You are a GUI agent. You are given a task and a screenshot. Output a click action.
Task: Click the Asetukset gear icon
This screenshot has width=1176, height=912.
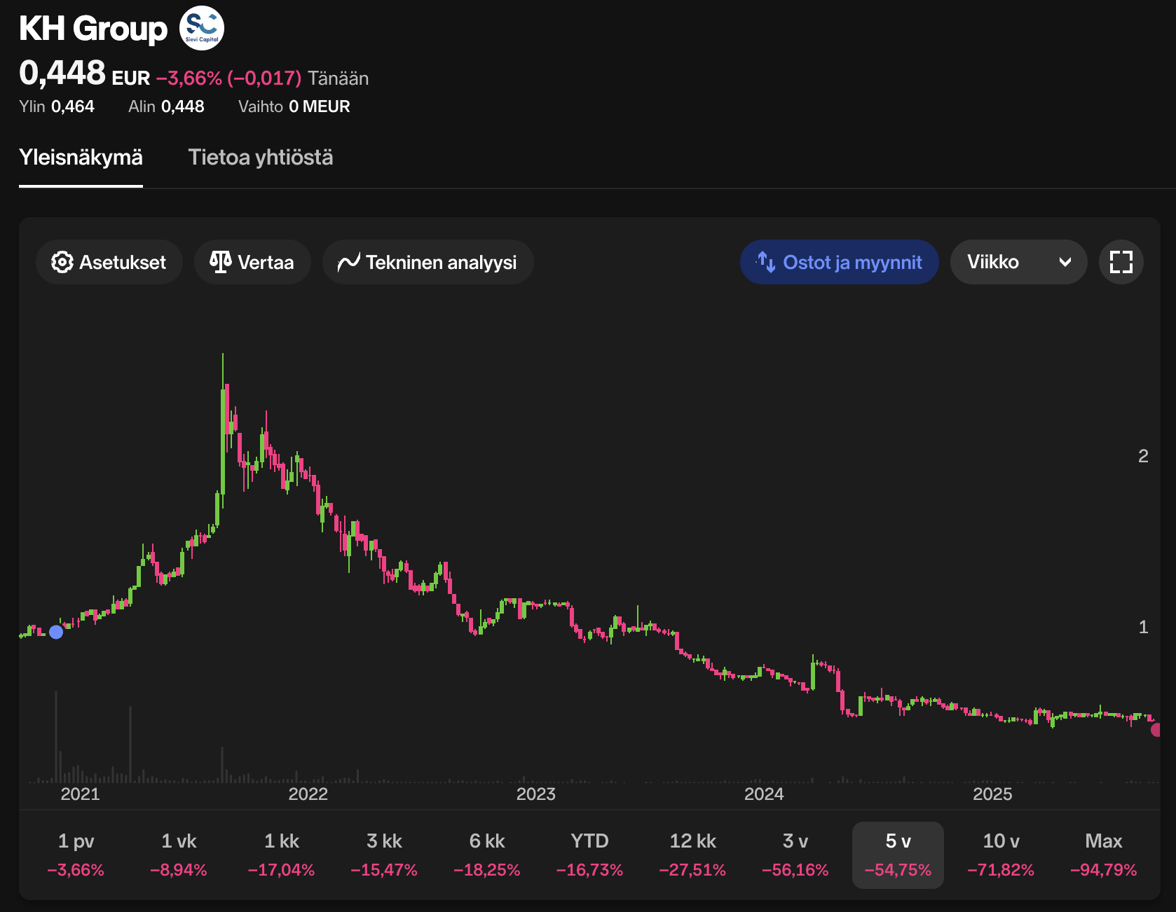point(62,262)
